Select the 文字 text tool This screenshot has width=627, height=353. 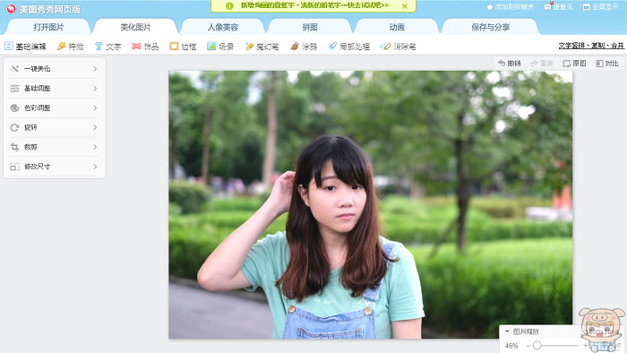tap(108, 47)
